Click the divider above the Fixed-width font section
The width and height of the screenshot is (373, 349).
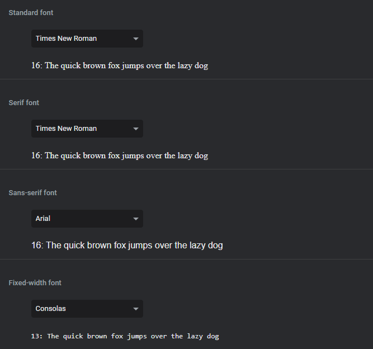point(186,259)
